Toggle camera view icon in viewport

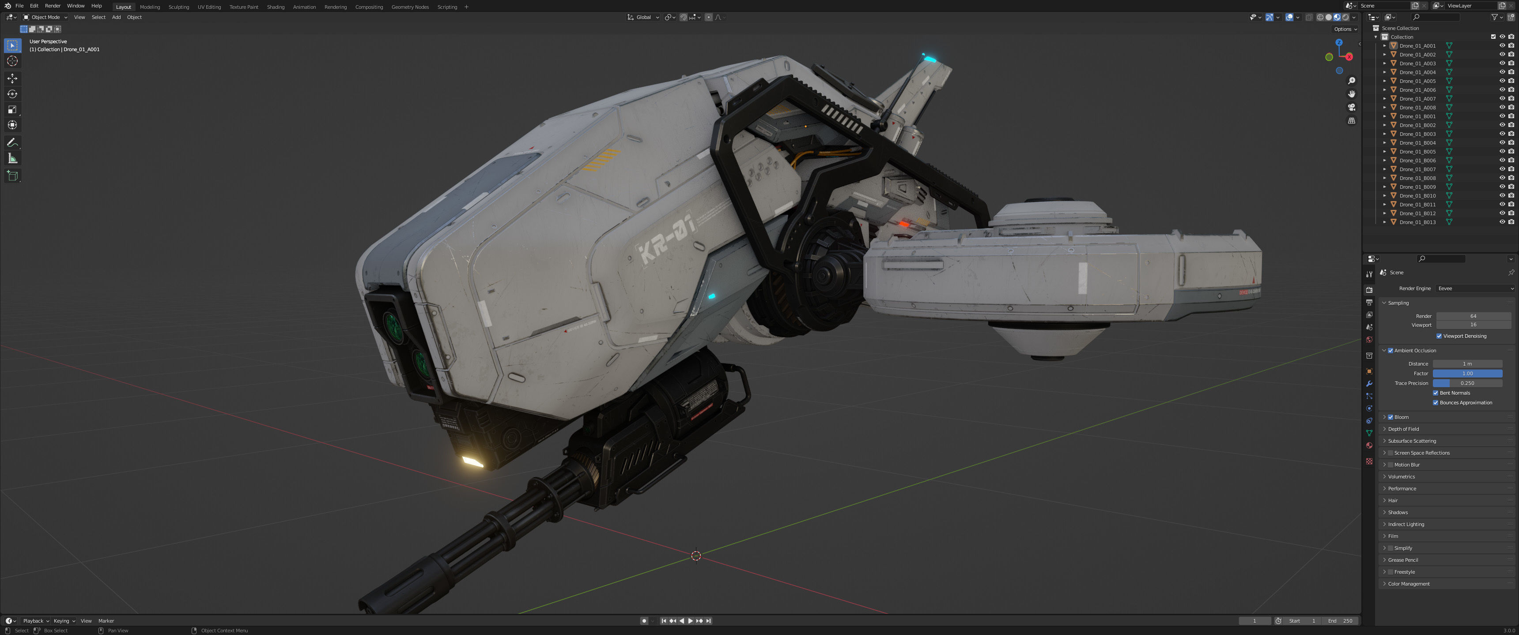pyautogui.click(x=1352, y=107)
